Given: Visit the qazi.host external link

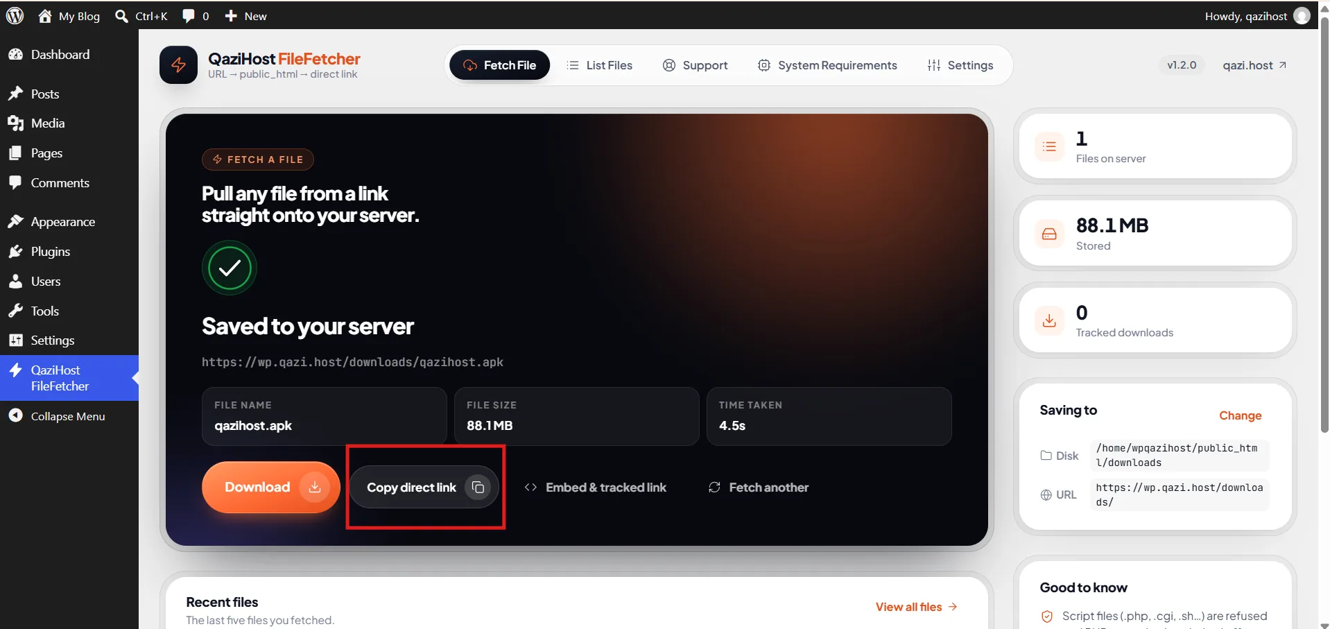Looking at the screenshot, I should [x=1254, y=65].
